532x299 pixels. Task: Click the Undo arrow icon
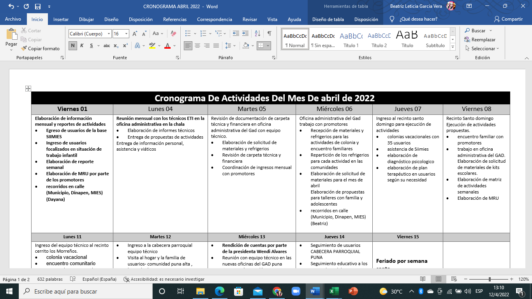coord(11,7)
